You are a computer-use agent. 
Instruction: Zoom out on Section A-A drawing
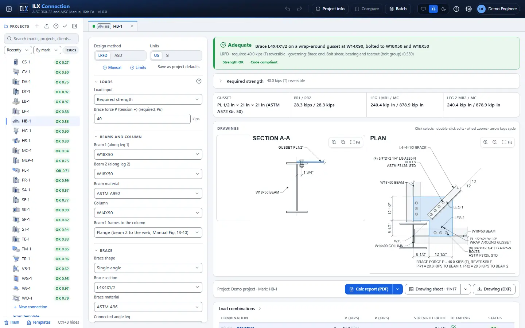(343, 142)
